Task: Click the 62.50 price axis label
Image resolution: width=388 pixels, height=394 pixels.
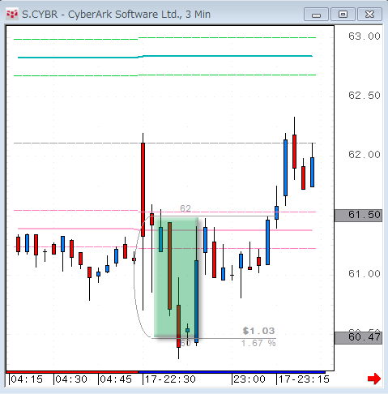Action: click(x=365, y=96)
